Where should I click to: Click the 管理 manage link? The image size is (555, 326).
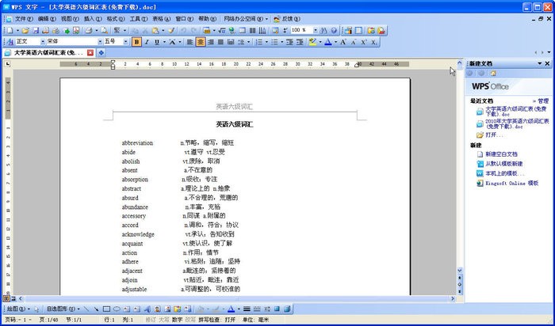tap(543, 101)
